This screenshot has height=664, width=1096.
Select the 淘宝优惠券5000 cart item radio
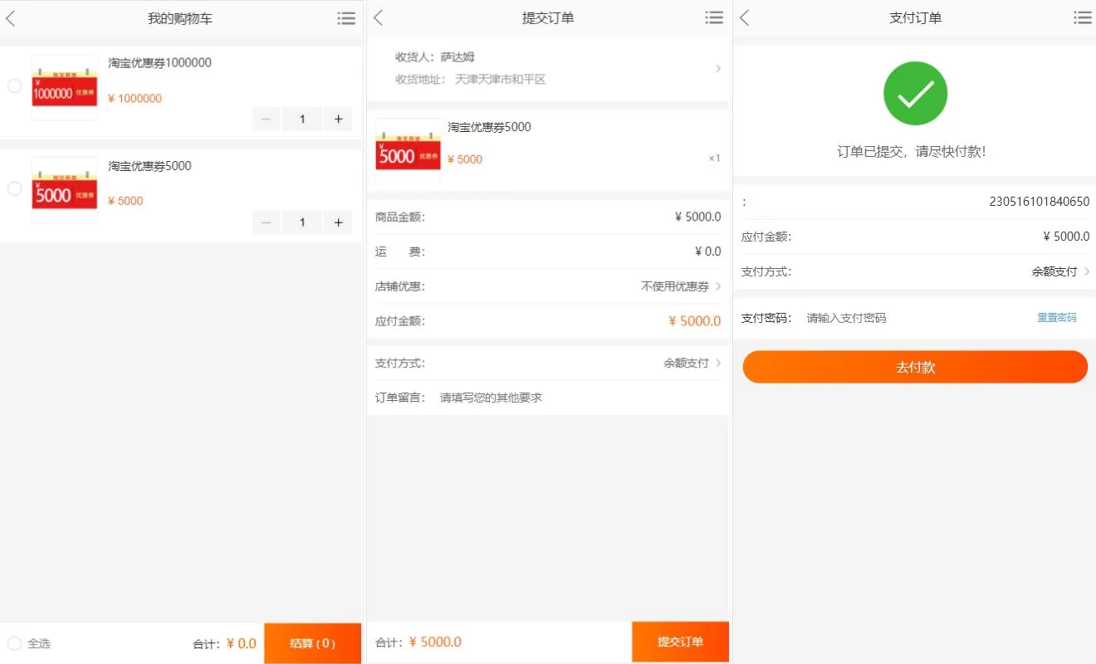point(14,189)
